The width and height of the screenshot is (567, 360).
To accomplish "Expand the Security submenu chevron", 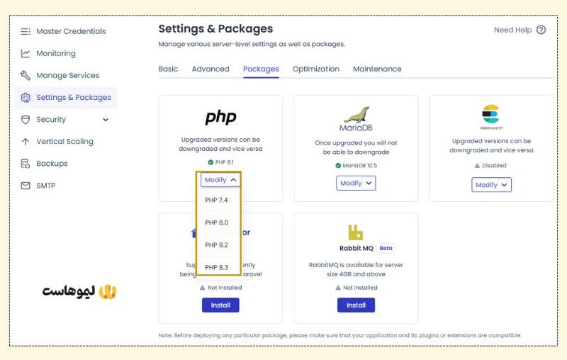I will pos(106,120).
